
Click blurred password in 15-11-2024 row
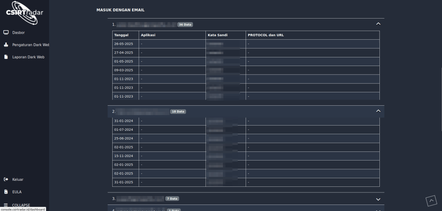(216, 156)
